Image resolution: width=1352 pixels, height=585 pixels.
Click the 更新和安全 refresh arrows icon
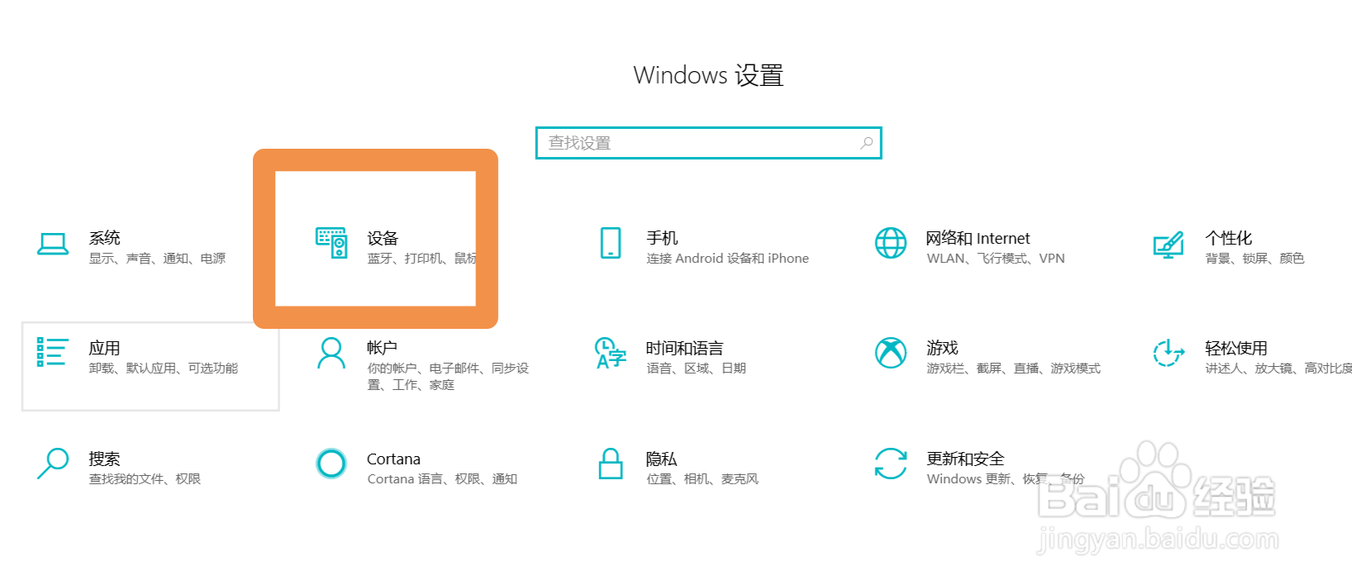pos(891,464)
